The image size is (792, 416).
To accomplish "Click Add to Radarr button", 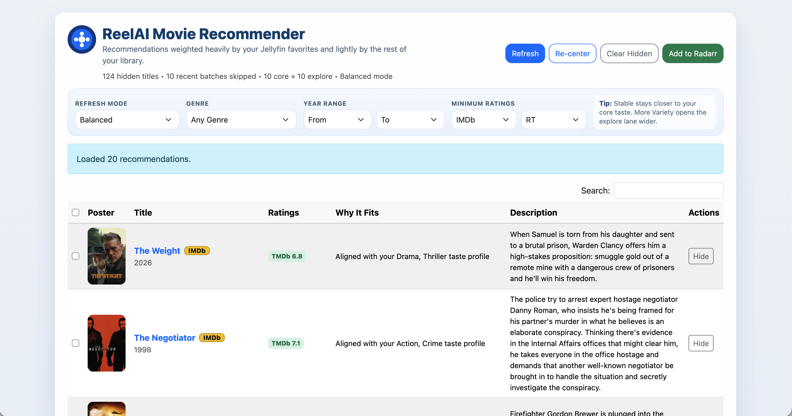I will [693, 53].
